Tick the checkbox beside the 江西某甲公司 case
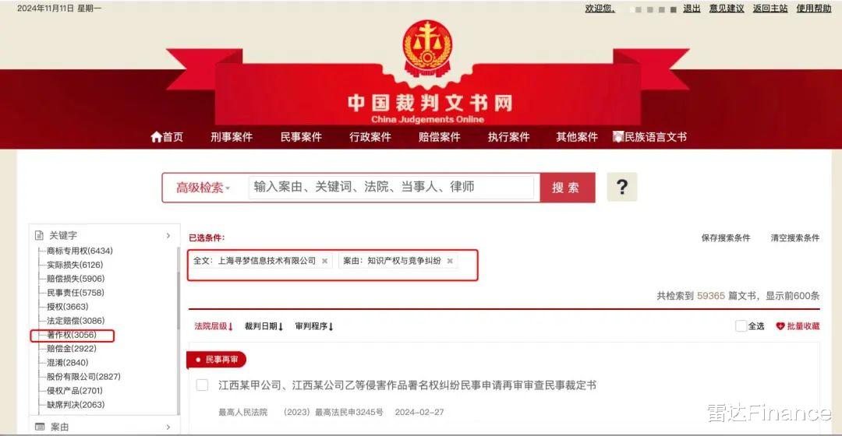Screen dimensions: 842x436 click(203, 385)
